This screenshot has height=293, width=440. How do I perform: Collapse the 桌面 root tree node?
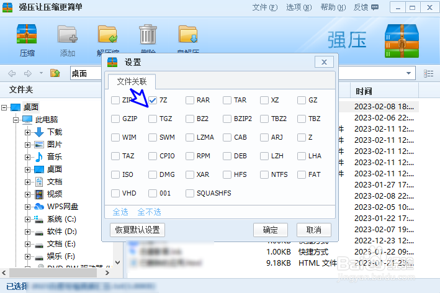[4, 107]
